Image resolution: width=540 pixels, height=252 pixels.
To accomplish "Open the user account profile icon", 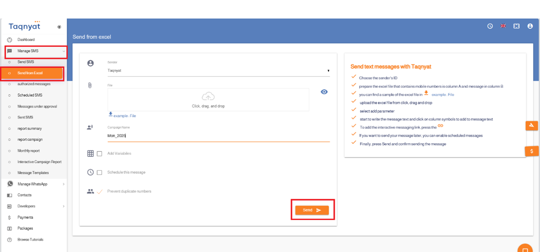I will 530,26.
